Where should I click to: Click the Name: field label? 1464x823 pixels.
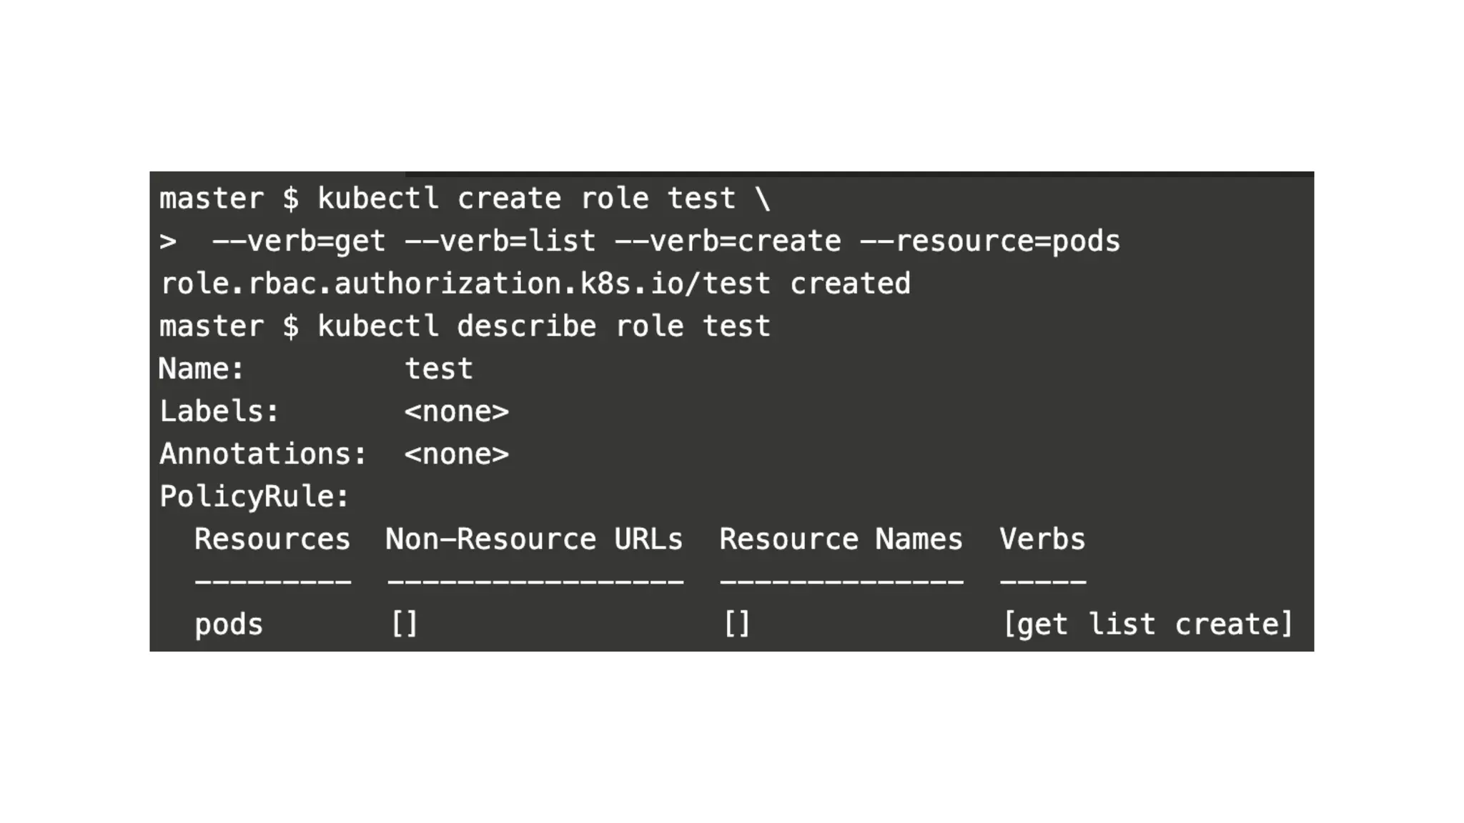(x=202, y=369)
